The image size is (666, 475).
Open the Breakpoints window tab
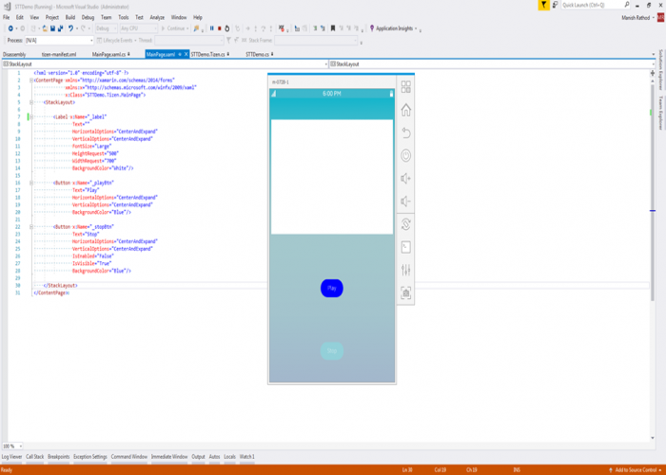tap(58, 457)
